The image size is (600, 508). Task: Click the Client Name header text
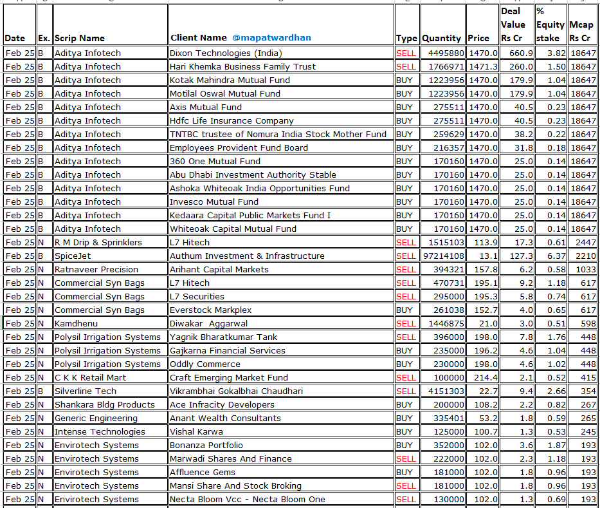199,37
